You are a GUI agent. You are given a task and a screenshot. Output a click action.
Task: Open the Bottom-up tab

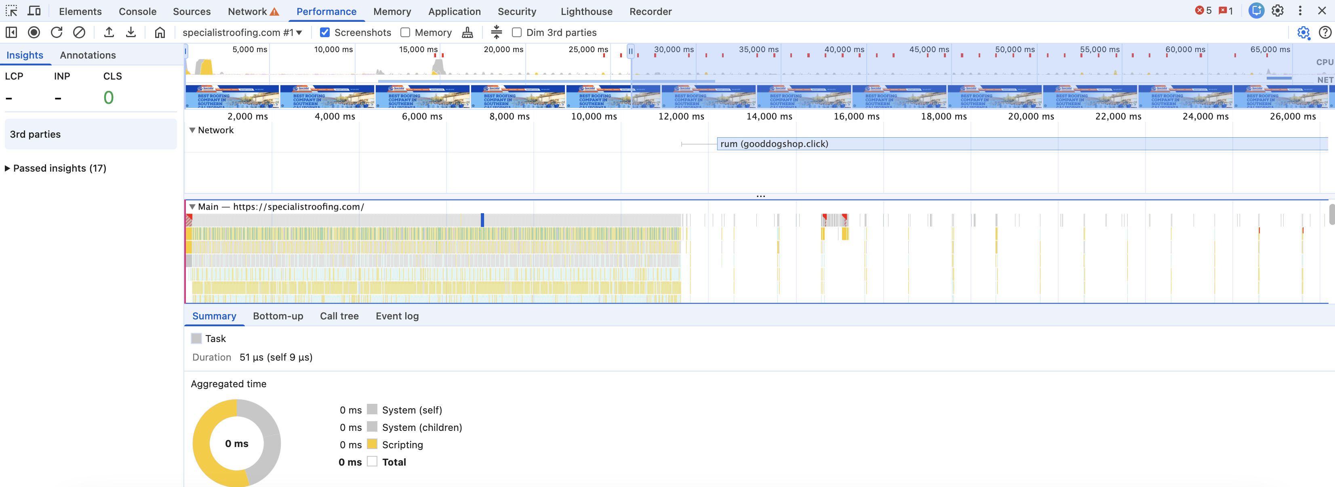[278, 316]
